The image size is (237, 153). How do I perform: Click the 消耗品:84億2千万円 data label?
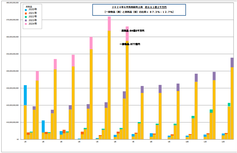(133, 31)
